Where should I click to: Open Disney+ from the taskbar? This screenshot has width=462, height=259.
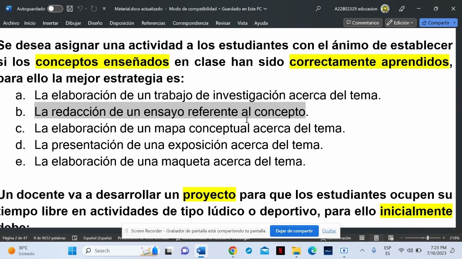click(328, 251)
